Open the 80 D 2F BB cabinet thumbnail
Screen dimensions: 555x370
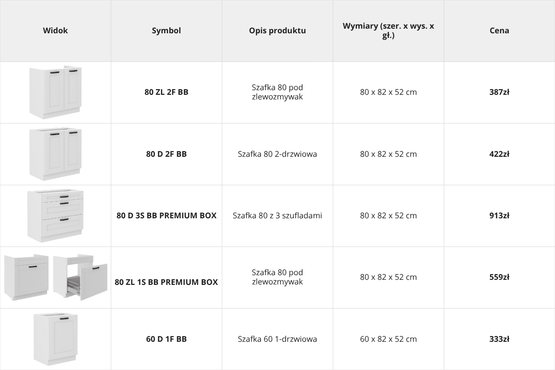click(55, 154)
